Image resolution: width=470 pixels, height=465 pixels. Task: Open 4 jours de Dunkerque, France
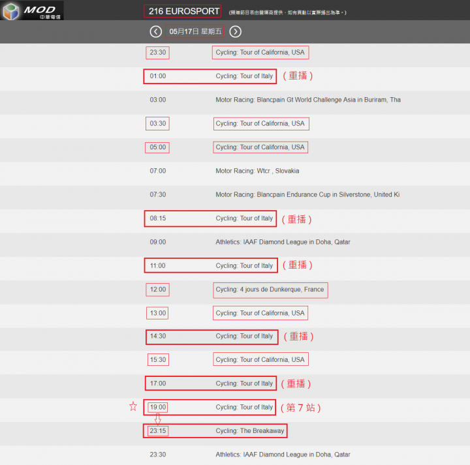(270, 290)
